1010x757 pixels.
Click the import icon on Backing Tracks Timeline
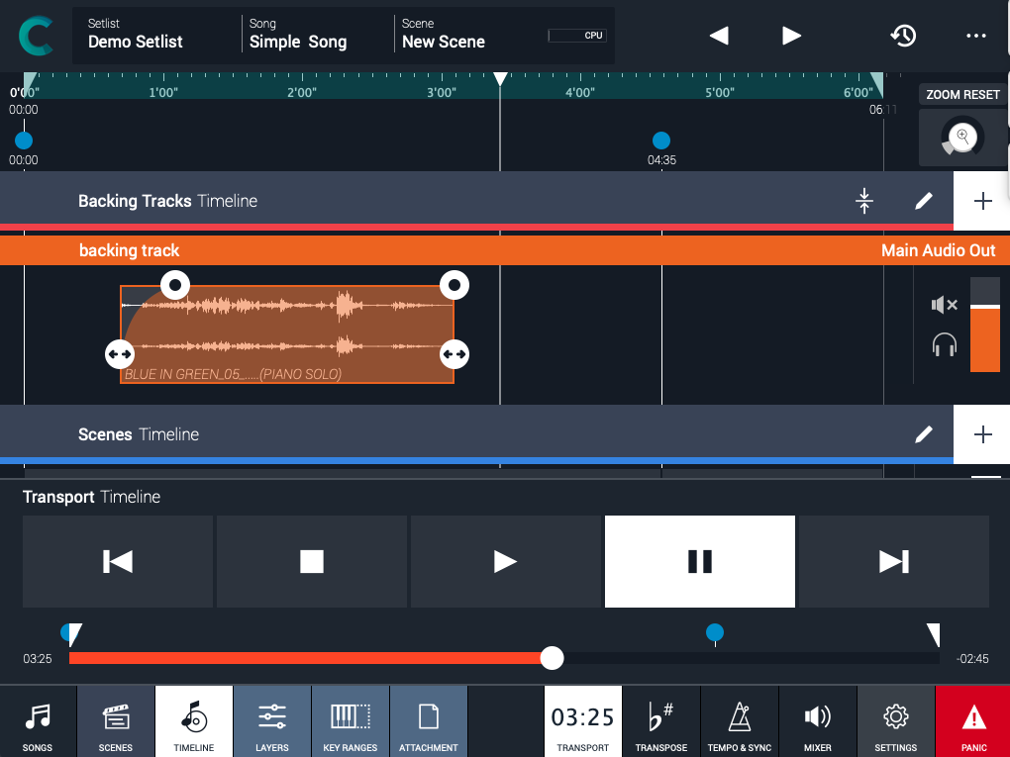[864, 200]
